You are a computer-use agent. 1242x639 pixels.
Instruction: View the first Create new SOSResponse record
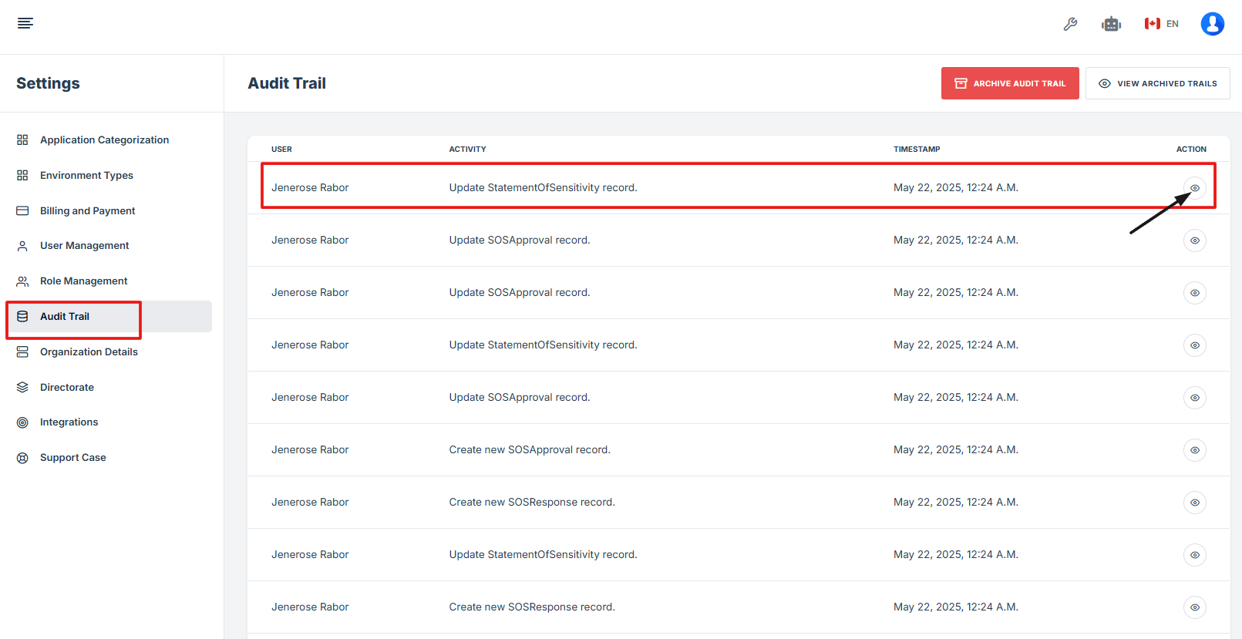[x=1194, y=503]
